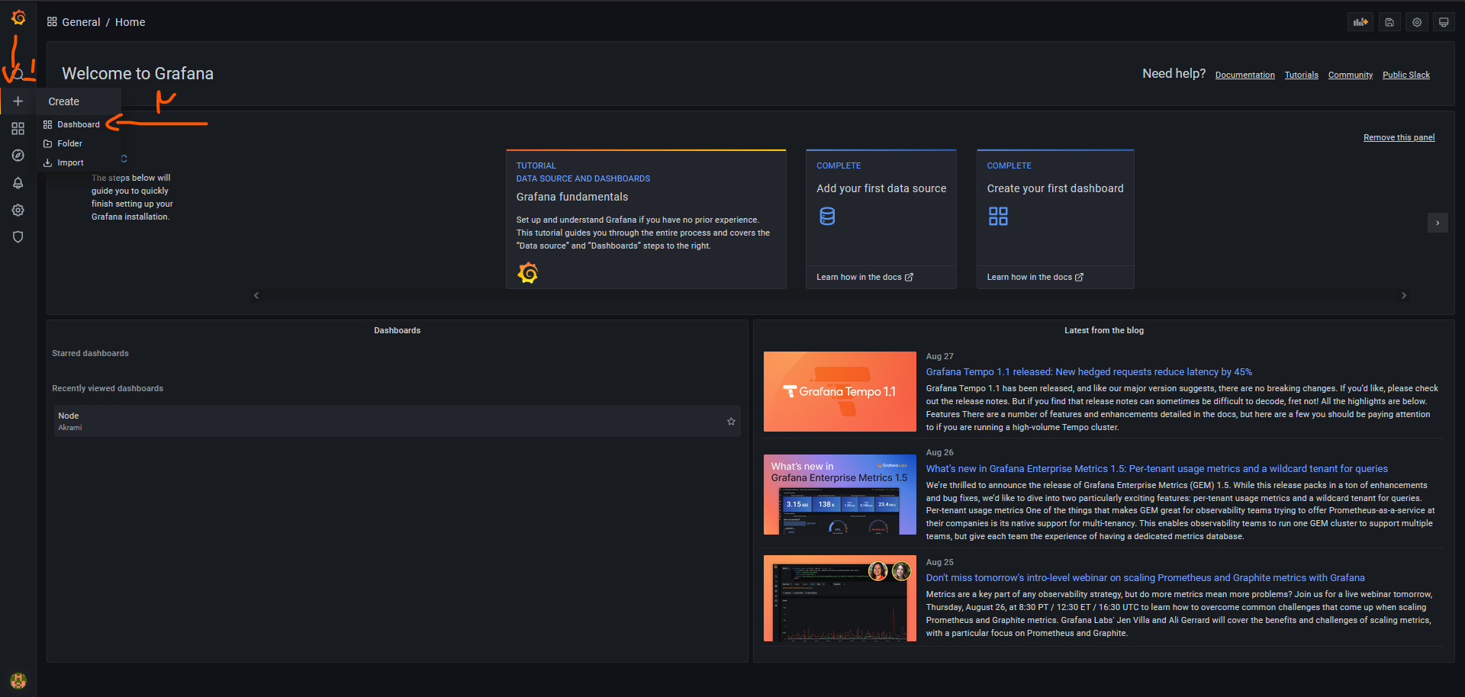The width and height of the screenshot is (1465, 697).
Task: Click Remove this panel link
Action: pos(1399,138)
